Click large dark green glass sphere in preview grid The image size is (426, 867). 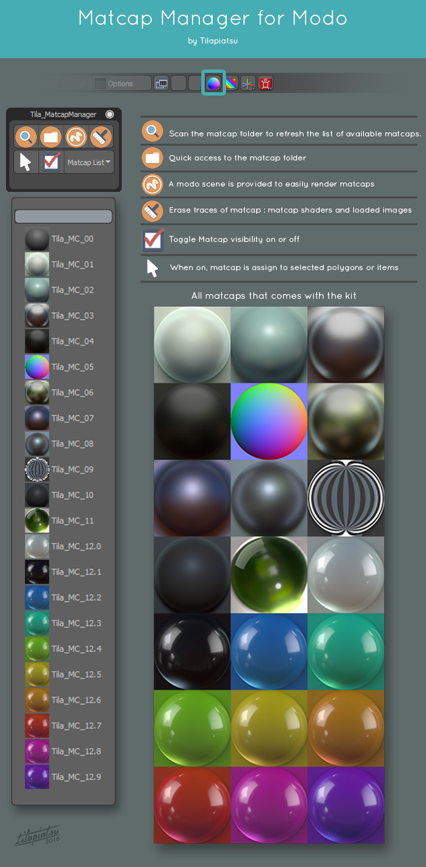tap(269, 575)
